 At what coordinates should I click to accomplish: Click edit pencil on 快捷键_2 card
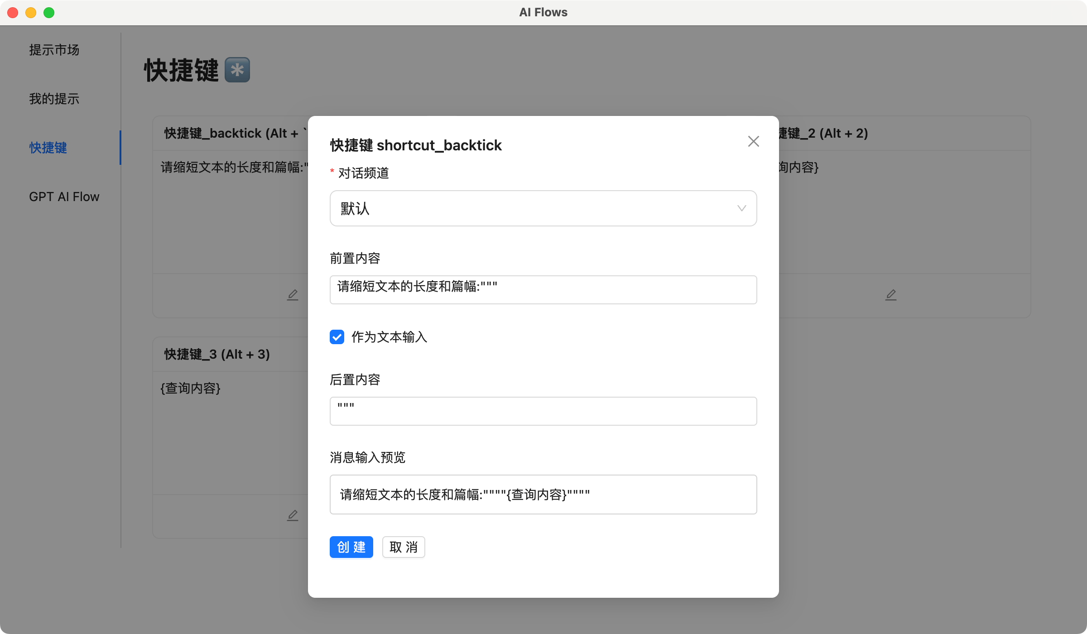coord(891,295)
